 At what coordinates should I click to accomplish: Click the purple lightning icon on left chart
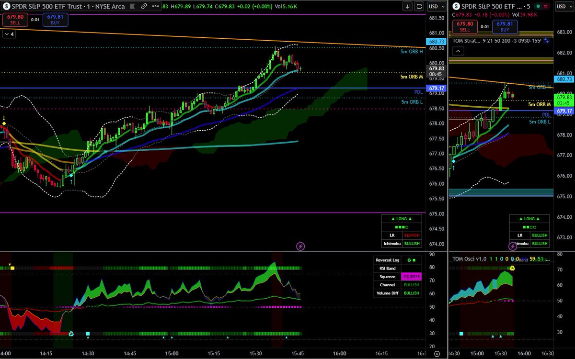300,246
